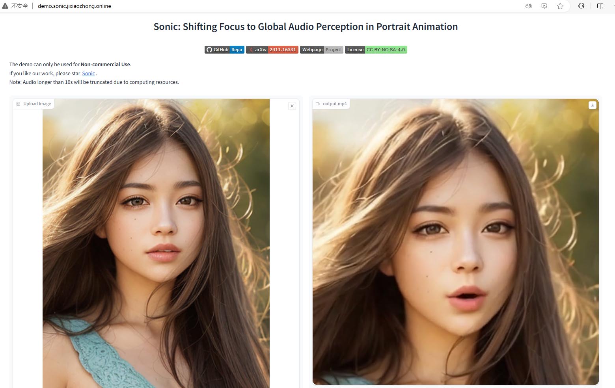The height and width of the screenshot is (388, 615).
Task: Open the split screen icon
Action: point(600,6)
